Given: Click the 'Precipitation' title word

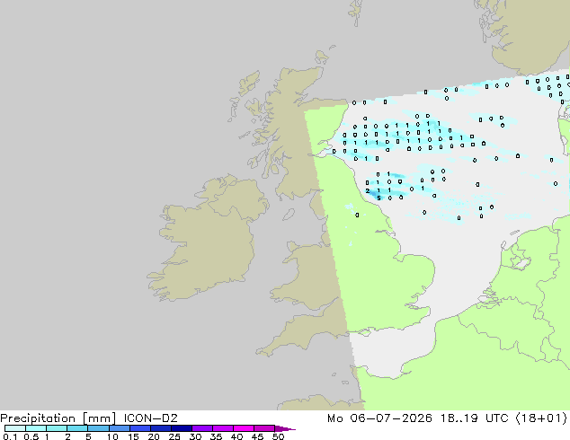Looking at the screenshot, I should click(x=38, y=418).
